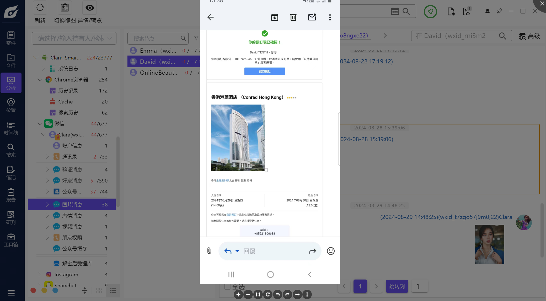Image resolution: width=546 pixels, height=301 pixels.
Task: Click the 跳转到 jump button
Action: 397,286
